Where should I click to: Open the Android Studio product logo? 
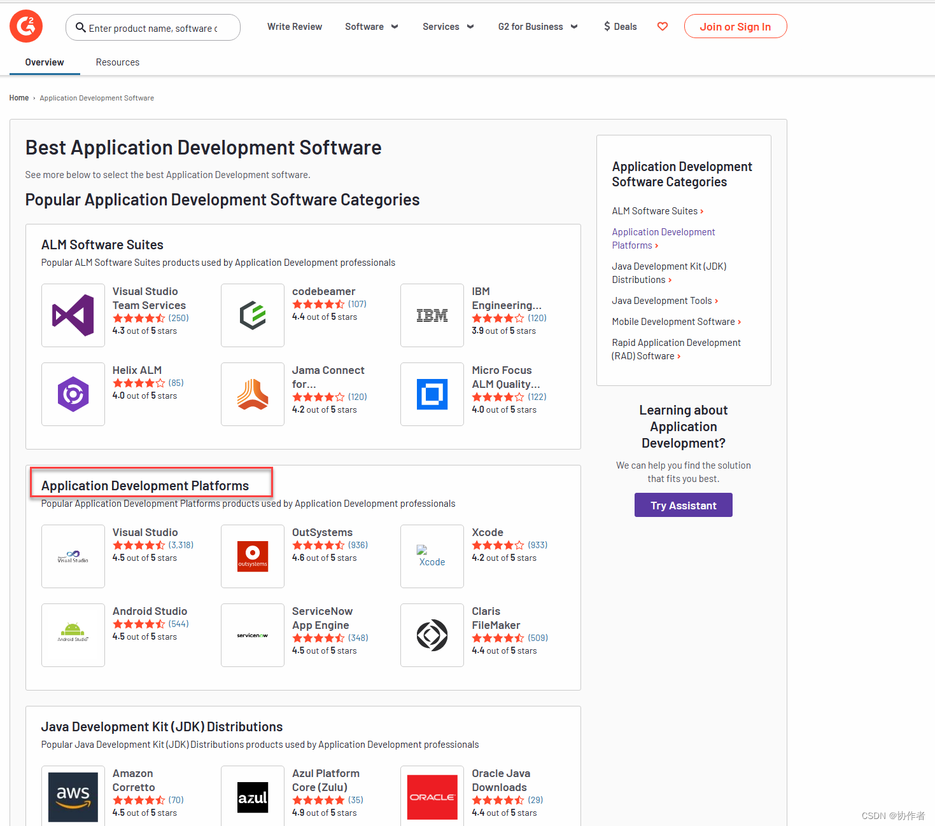pos(73,635)
